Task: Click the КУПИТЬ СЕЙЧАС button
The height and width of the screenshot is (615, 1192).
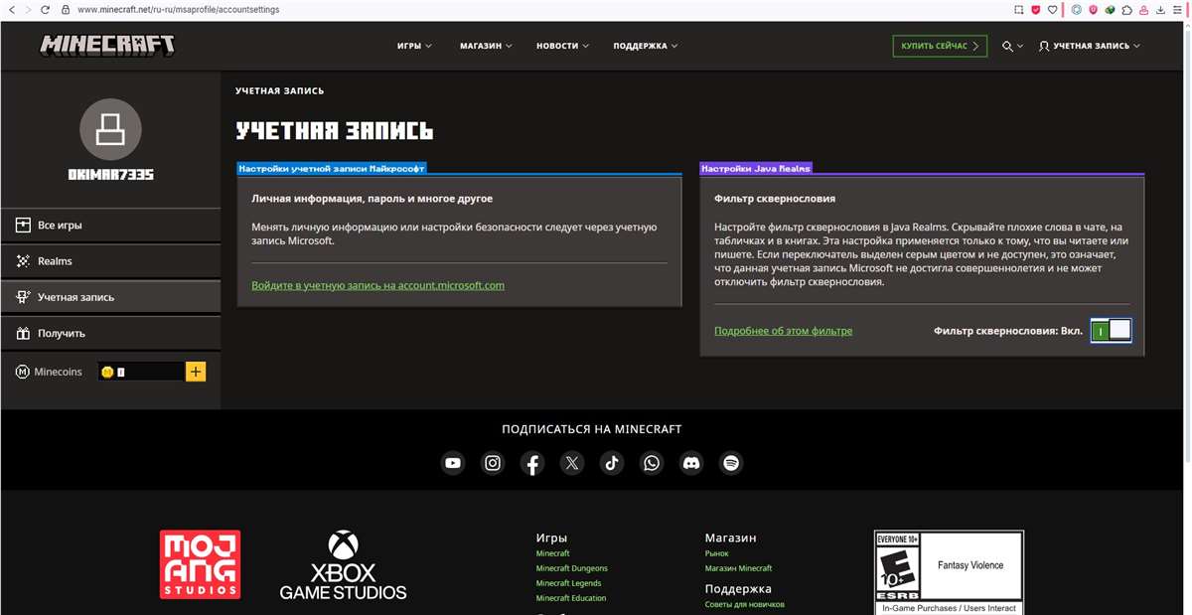Action: click(939, 45)
